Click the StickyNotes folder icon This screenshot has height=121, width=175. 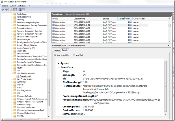[x=14, y=51]
